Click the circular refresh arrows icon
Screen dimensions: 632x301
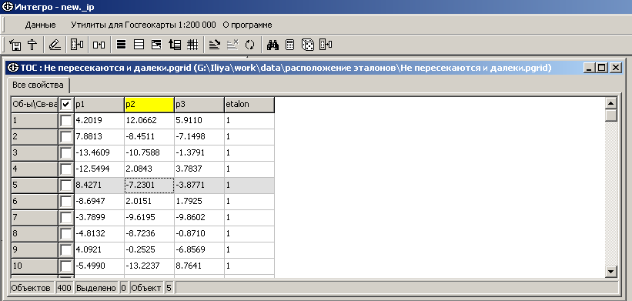tap(250, 45)
